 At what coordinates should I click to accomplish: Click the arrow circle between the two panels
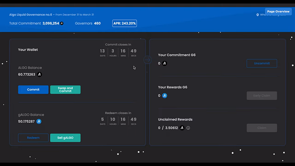point(147,60)
